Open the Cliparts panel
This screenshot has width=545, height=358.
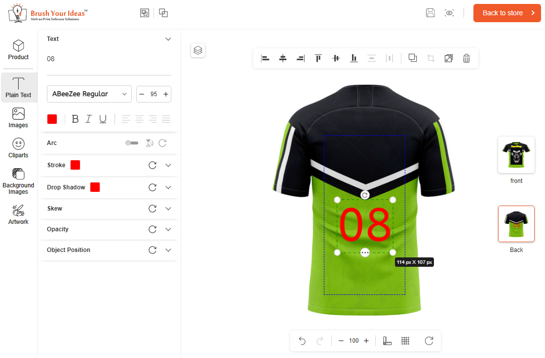coord(18,147)
